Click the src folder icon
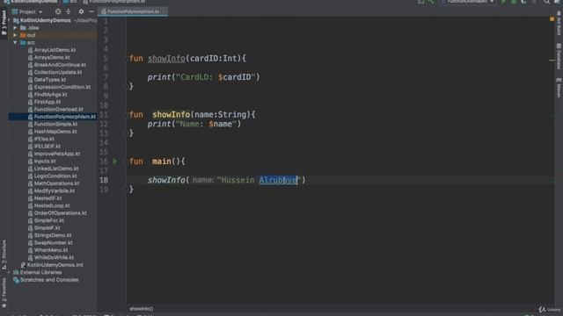 click(x=23, y=43)
